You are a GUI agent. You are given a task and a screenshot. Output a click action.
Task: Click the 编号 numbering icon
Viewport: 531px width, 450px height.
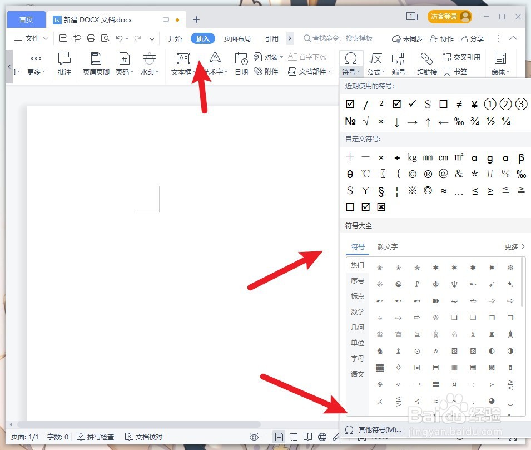point(398,64)
